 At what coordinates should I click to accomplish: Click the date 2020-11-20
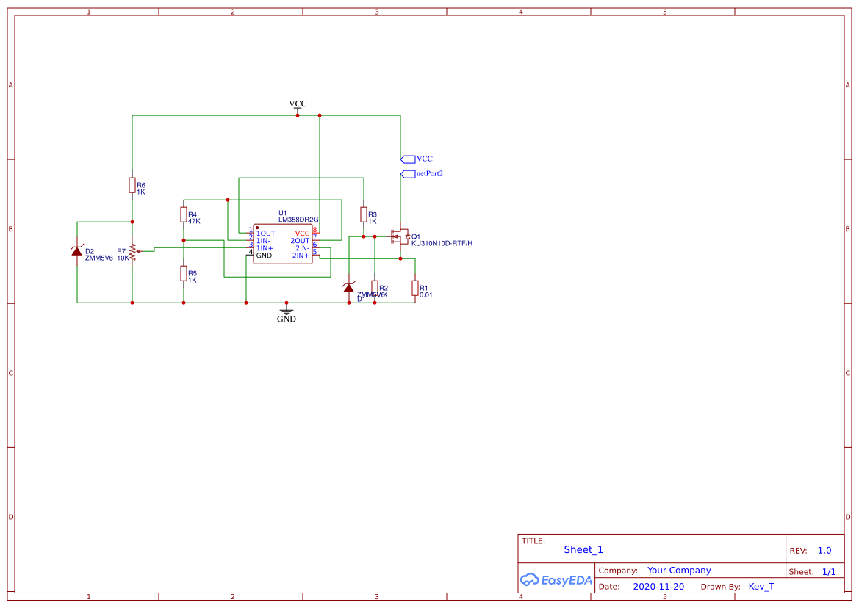(658, 586)
